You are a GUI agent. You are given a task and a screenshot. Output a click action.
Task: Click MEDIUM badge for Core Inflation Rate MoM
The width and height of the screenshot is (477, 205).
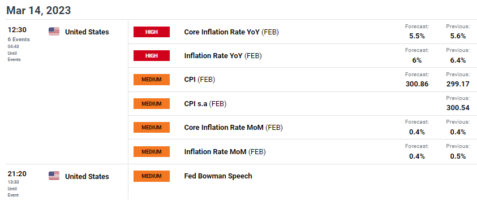point(152,127)
